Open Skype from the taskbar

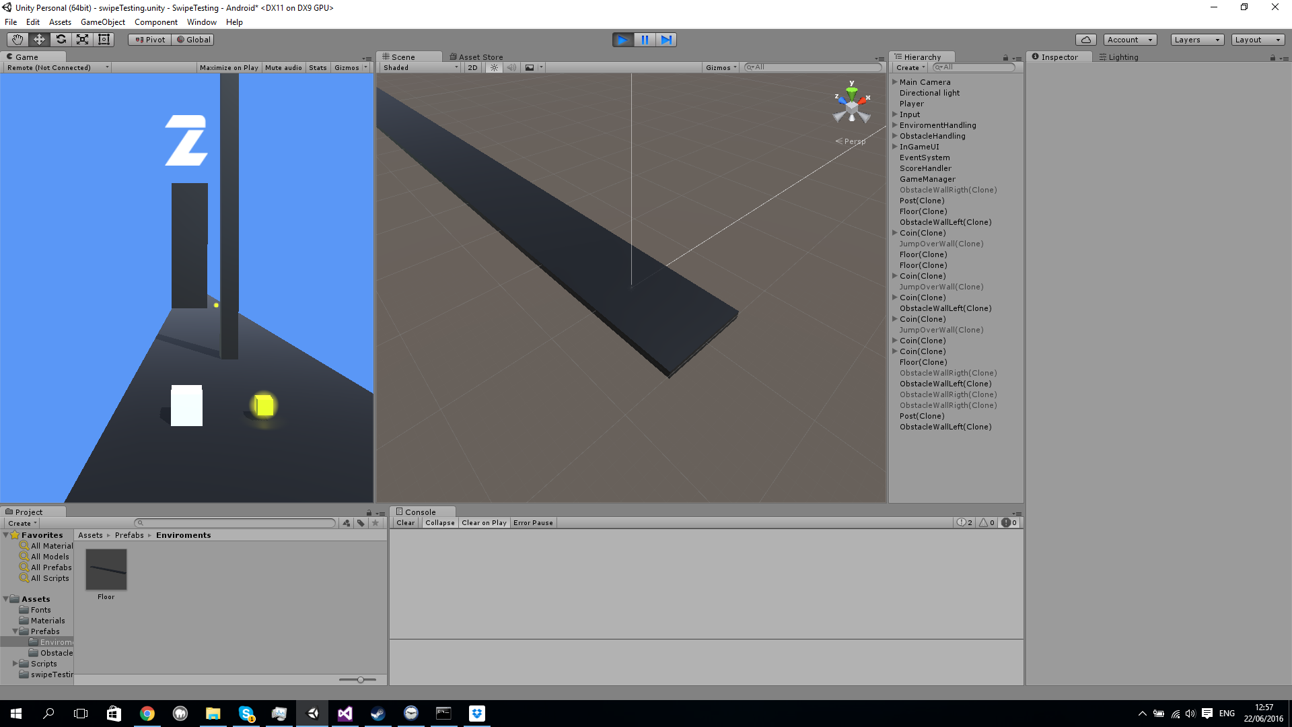click(x=246, y=714)
